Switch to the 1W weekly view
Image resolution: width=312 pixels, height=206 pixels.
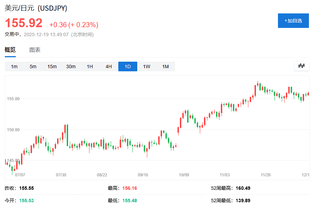pos(147,66)
